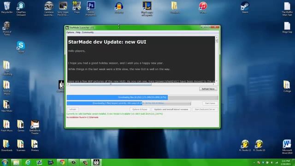295x166 pixels.
Task: Click the Options & Repair button
Action: click(140, 109)
